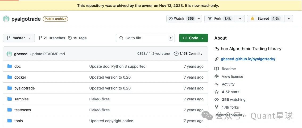This screenshot has width=302, height=128.
Task: Open the star lists dropdown arrow
Action: point(288,19)
